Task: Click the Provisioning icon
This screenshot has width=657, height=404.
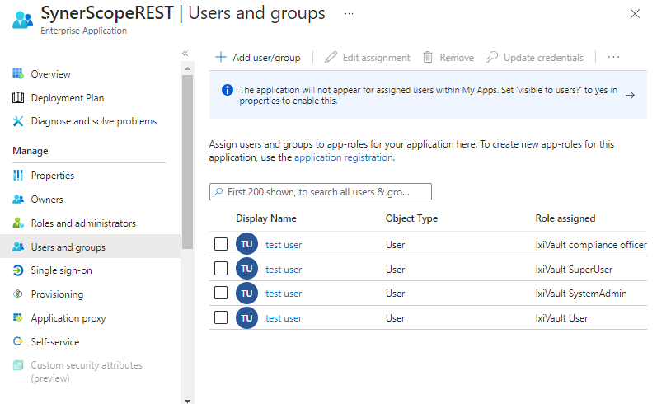Action: coord(18,294)
